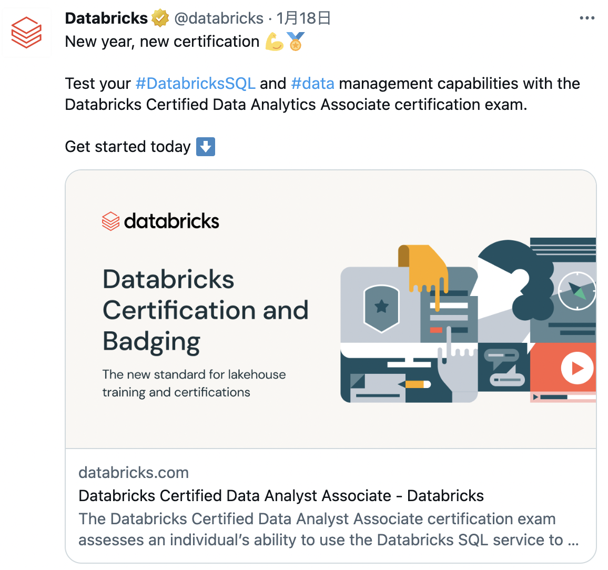The width and height of the screenshot is (608, 570).
Task: Open the tweet's more options menu
Action: [586, 18]
